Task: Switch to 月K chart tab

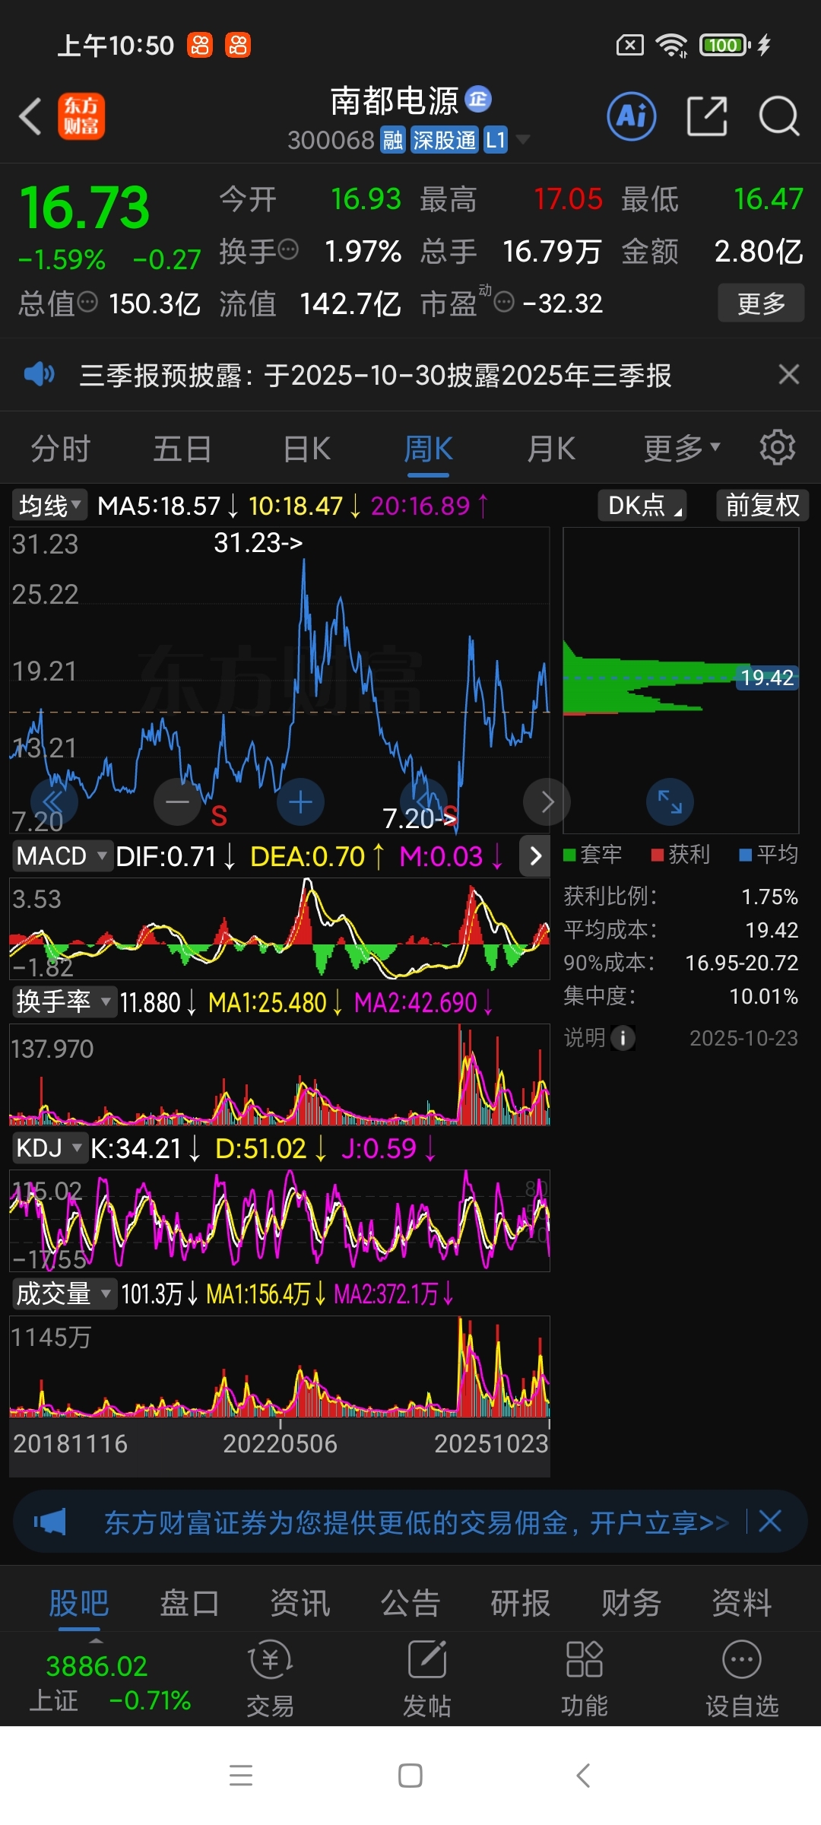Action: (x=551, y=449)
